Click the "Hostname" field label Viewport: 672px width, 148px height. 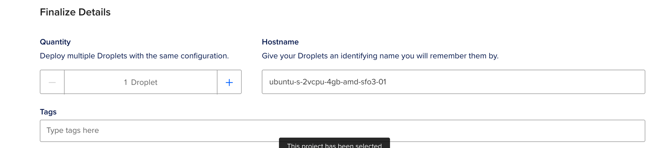tap(280, 42)
